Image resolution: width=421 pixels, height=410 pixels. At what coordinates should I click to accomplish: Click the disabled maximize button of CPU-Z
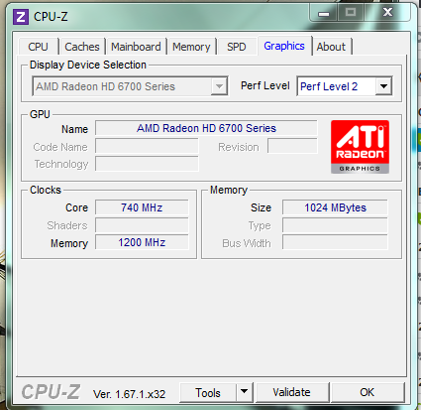click(351, 13)
